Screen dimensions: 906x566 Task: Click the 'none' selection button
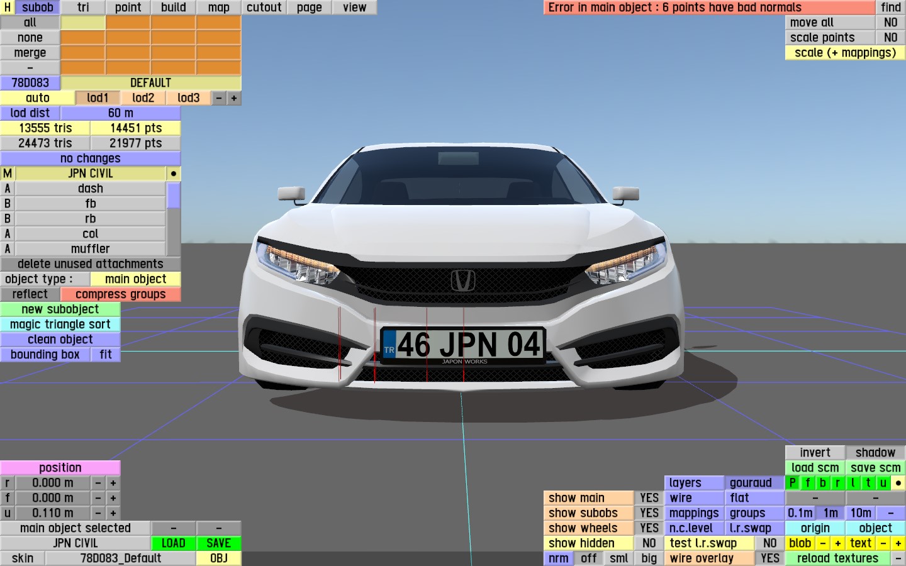(30, 38)
